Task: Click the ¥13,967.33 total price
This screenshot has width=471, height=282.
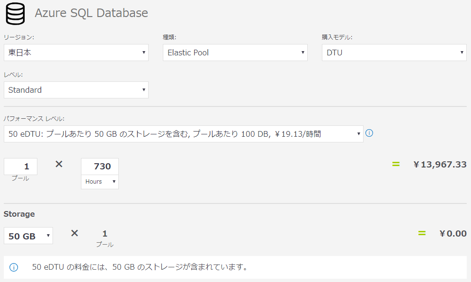Action: point(440,165)
